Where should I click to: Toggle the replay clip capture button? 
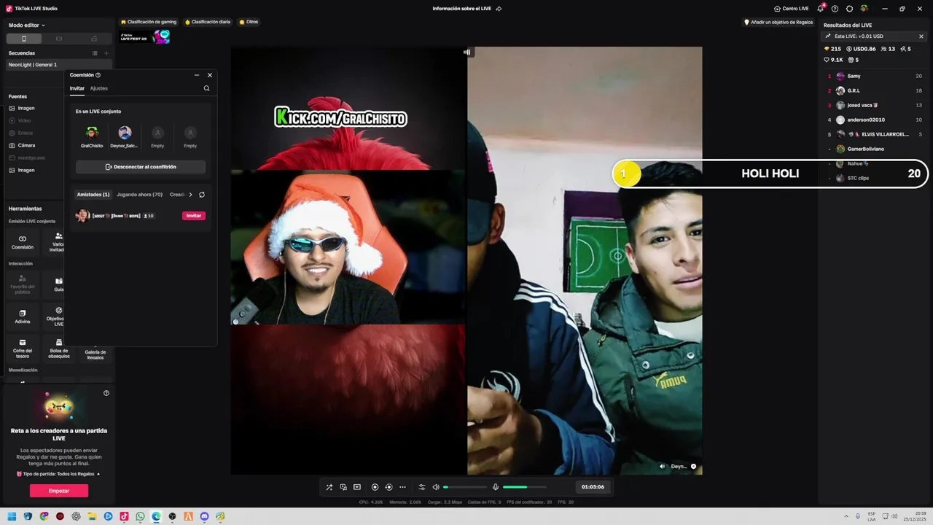pyautogui.click(x=389, y=487)
